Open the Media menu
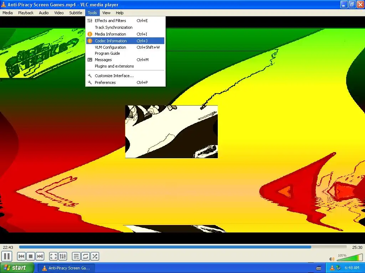365x273 pixels. (x=7, y=13)
